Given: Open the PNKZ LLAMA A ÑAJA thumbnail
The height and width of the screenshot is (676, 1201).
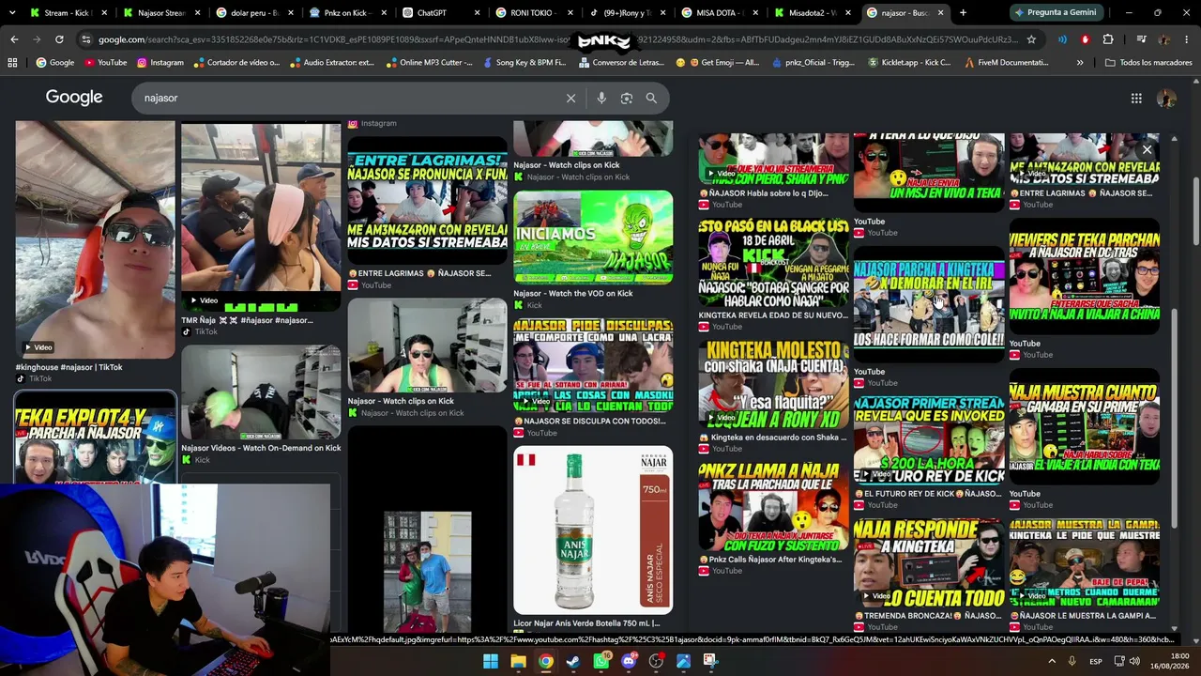Looking at the screenshot, I should coord(773,506).
